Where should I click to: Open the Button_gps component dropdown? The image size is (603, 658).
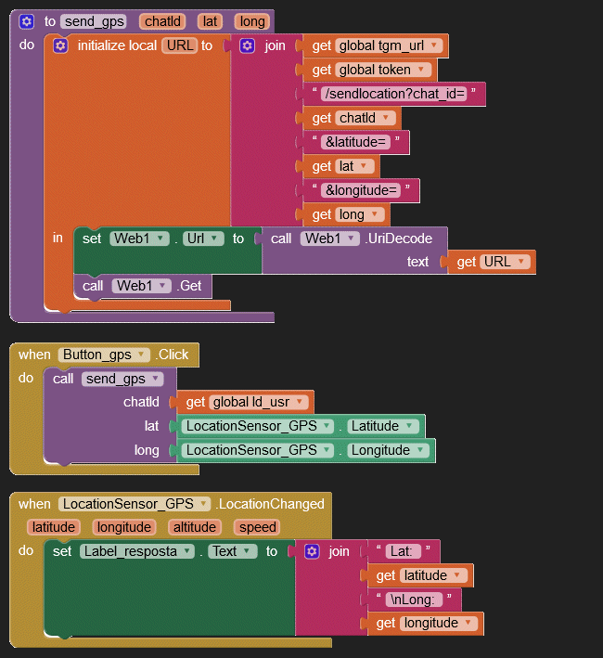point(141,355)
